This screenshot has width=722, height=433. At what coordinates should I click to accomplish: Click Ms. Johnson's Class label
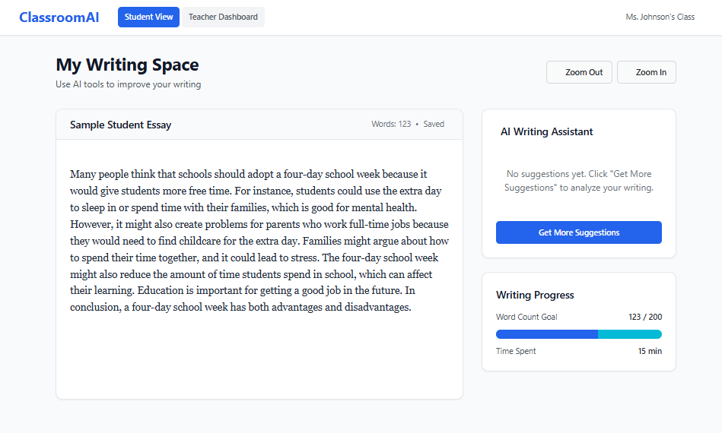[x=660, y=17]
